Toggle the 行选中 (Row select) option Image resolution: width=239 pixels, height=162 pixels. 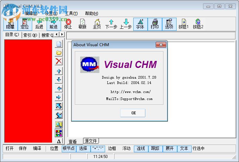[198, 149]
